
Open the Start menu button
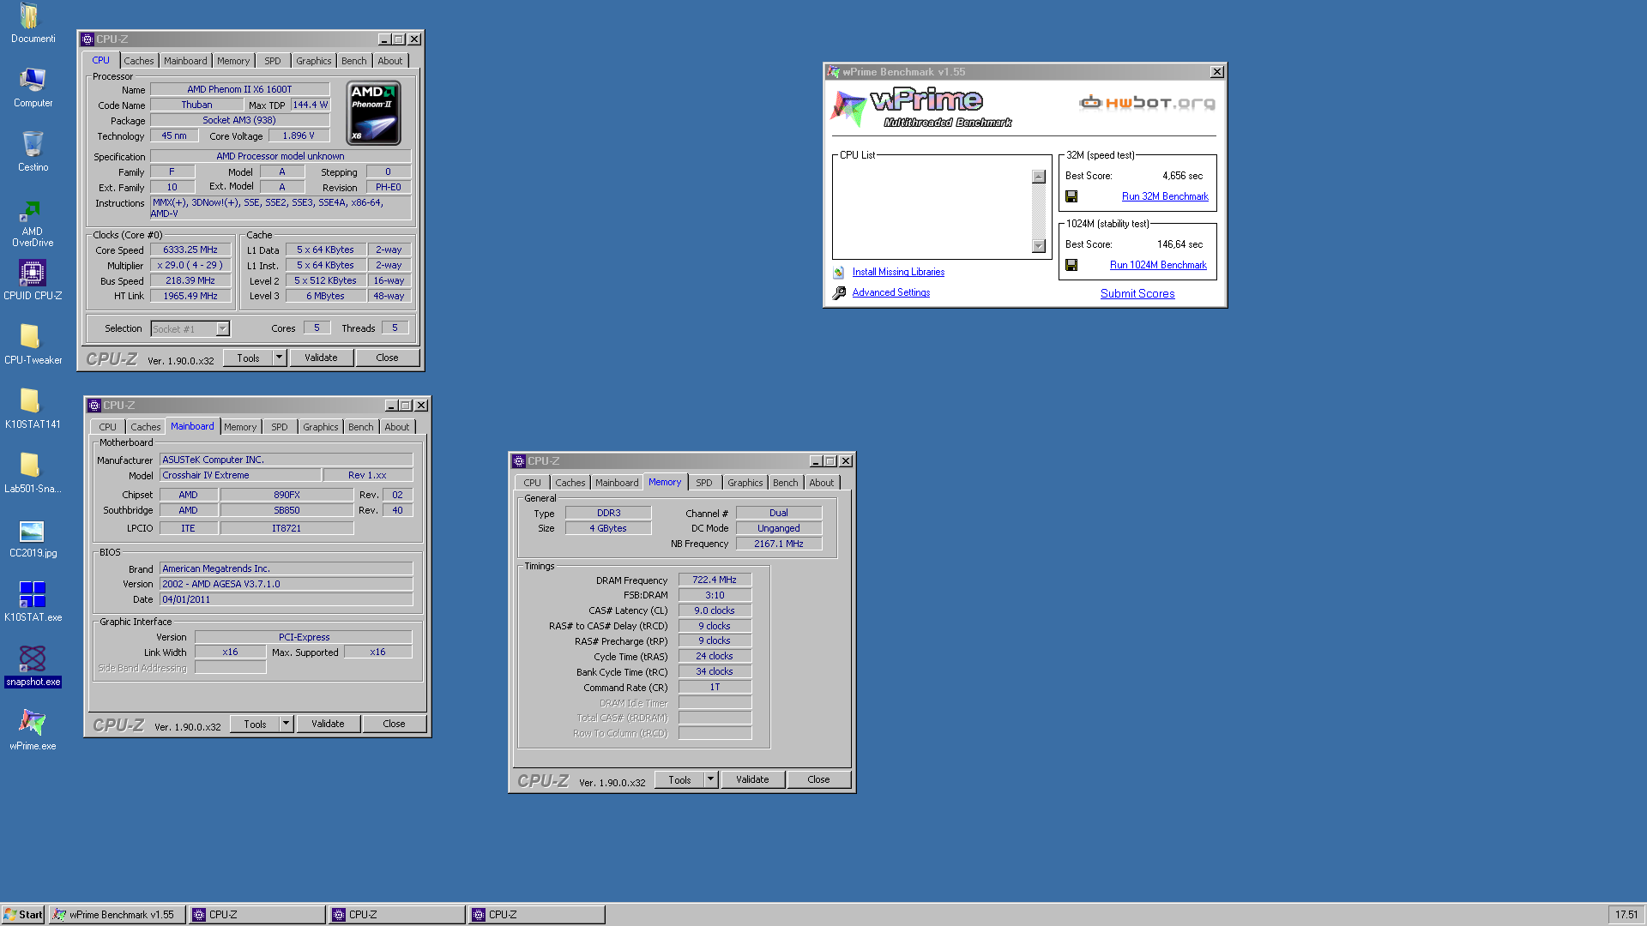click(x=23, y=915)
